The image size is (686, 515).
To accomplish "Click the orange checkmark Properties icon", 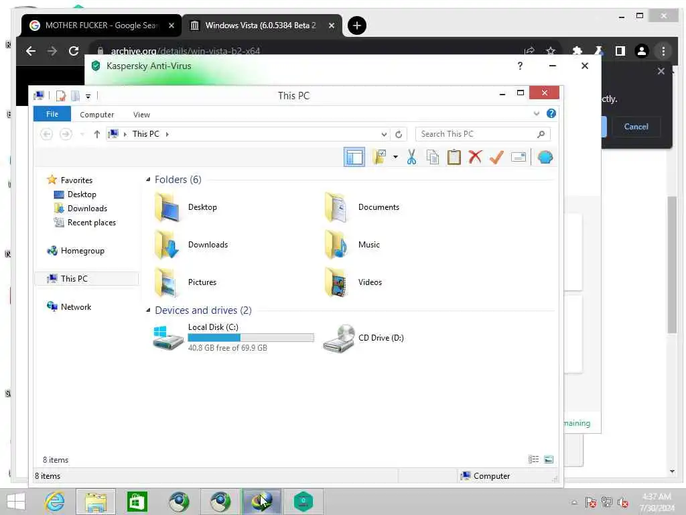I will click(x=496, y=157).
